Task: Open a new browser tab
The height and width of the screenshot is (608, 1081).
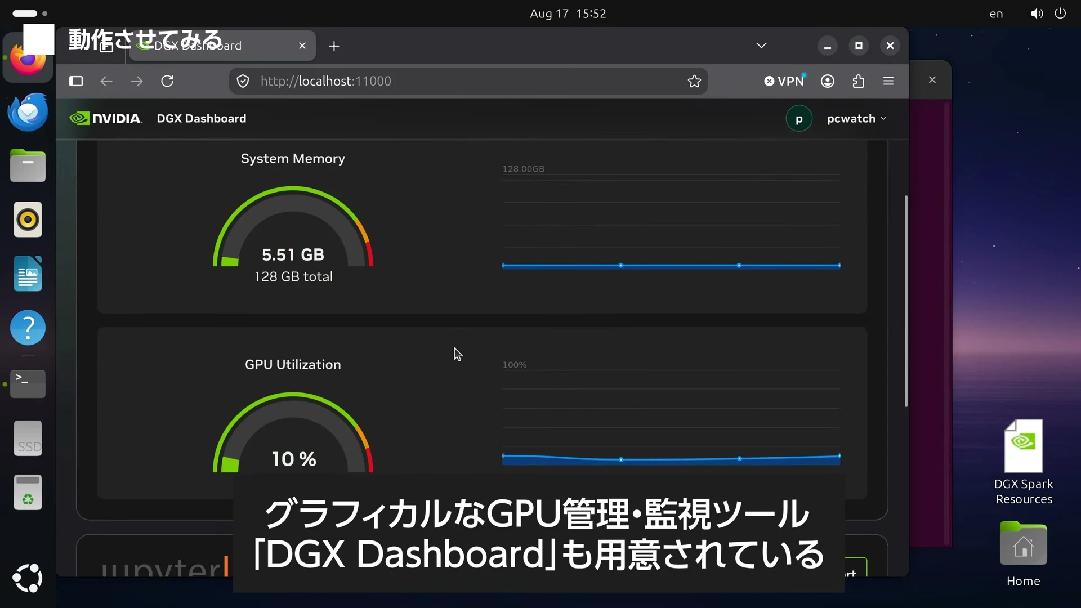Action: (334, 46)
